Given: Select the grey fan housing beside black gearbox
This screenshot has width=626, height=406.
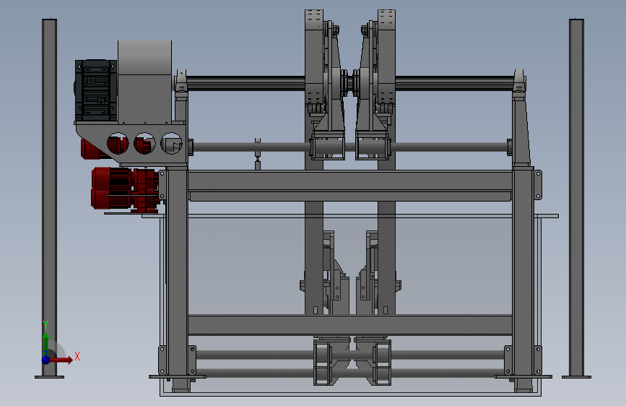Looking at the screenshot, I should coord(144,82).
